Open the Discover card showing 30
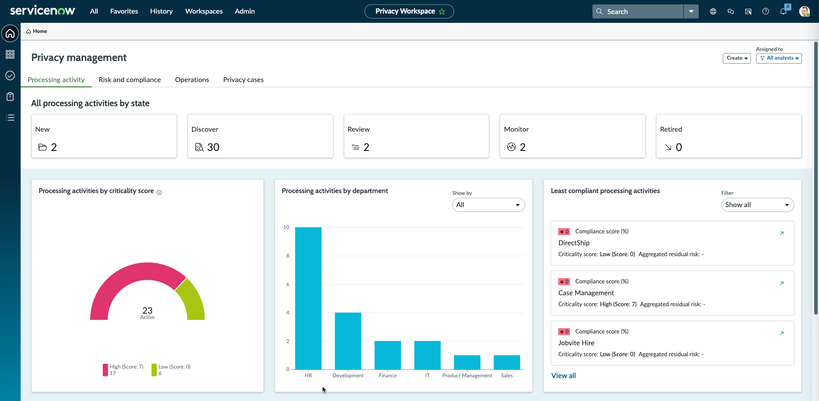The height and width of the screenshot is (401, 819). coord(260,136)
